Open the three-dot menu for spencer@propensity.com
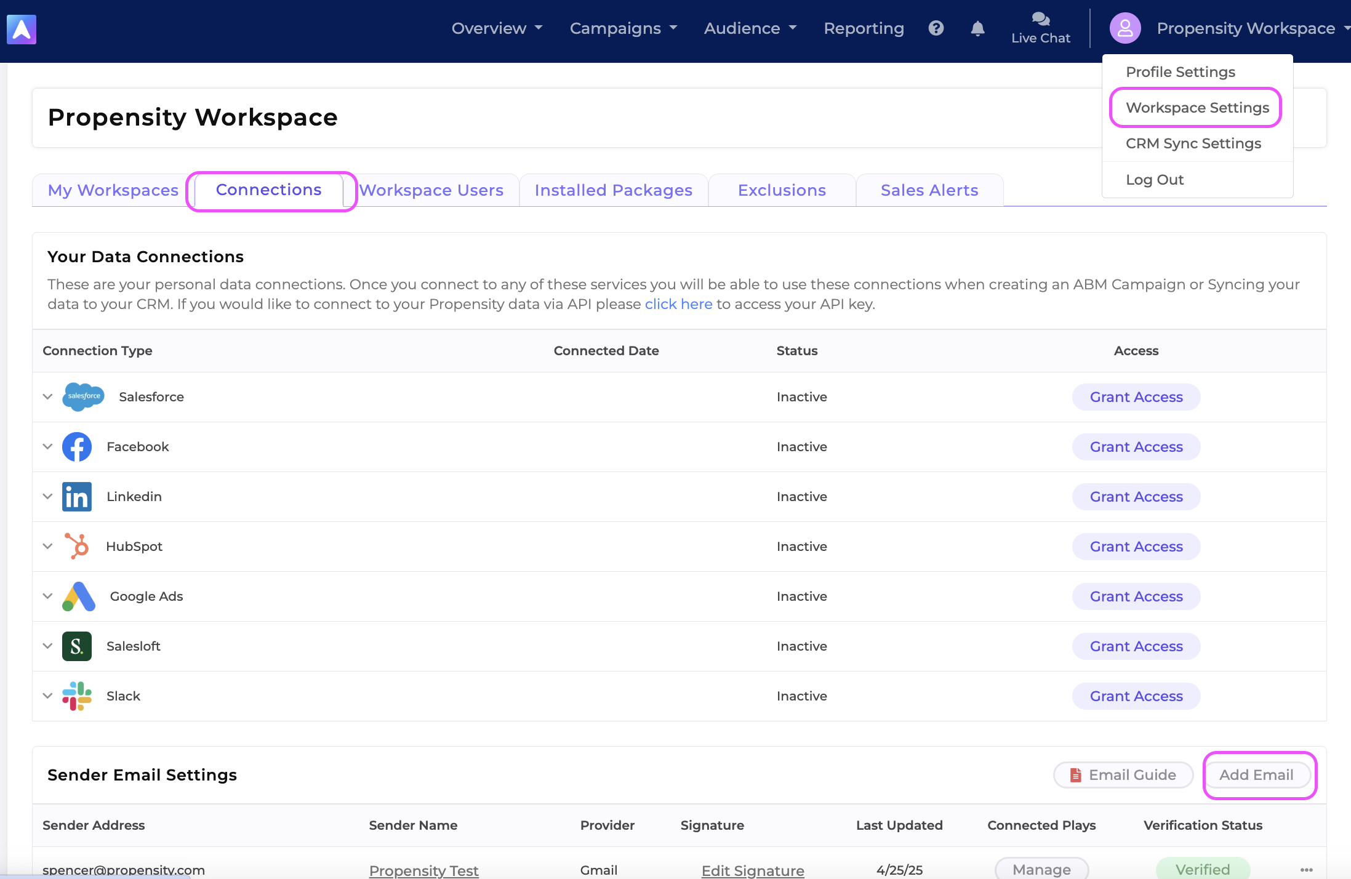Viewport: 1351px width, 879px height. 1306,869
